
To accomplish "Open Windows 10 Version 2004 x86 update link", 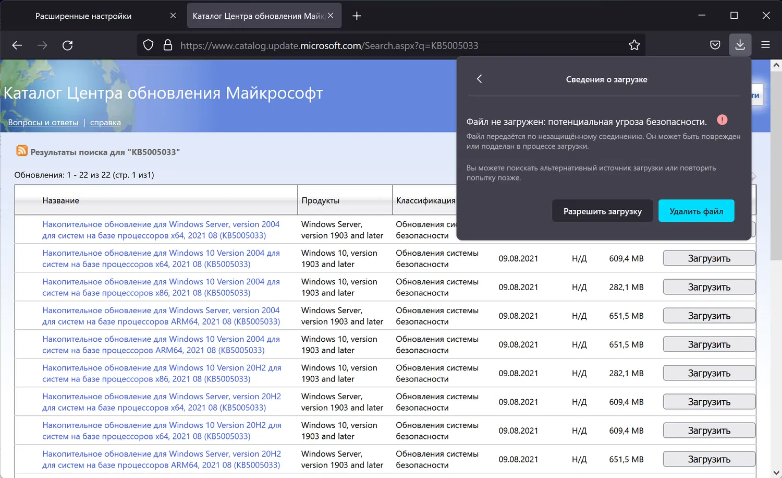I will [x=161, y=287].
